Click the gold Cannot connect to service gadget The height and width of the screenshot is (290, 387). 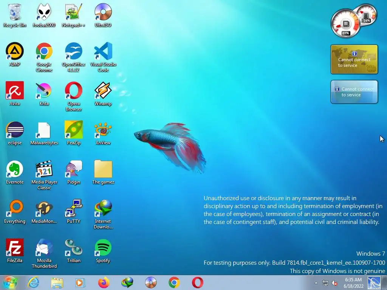354,59
